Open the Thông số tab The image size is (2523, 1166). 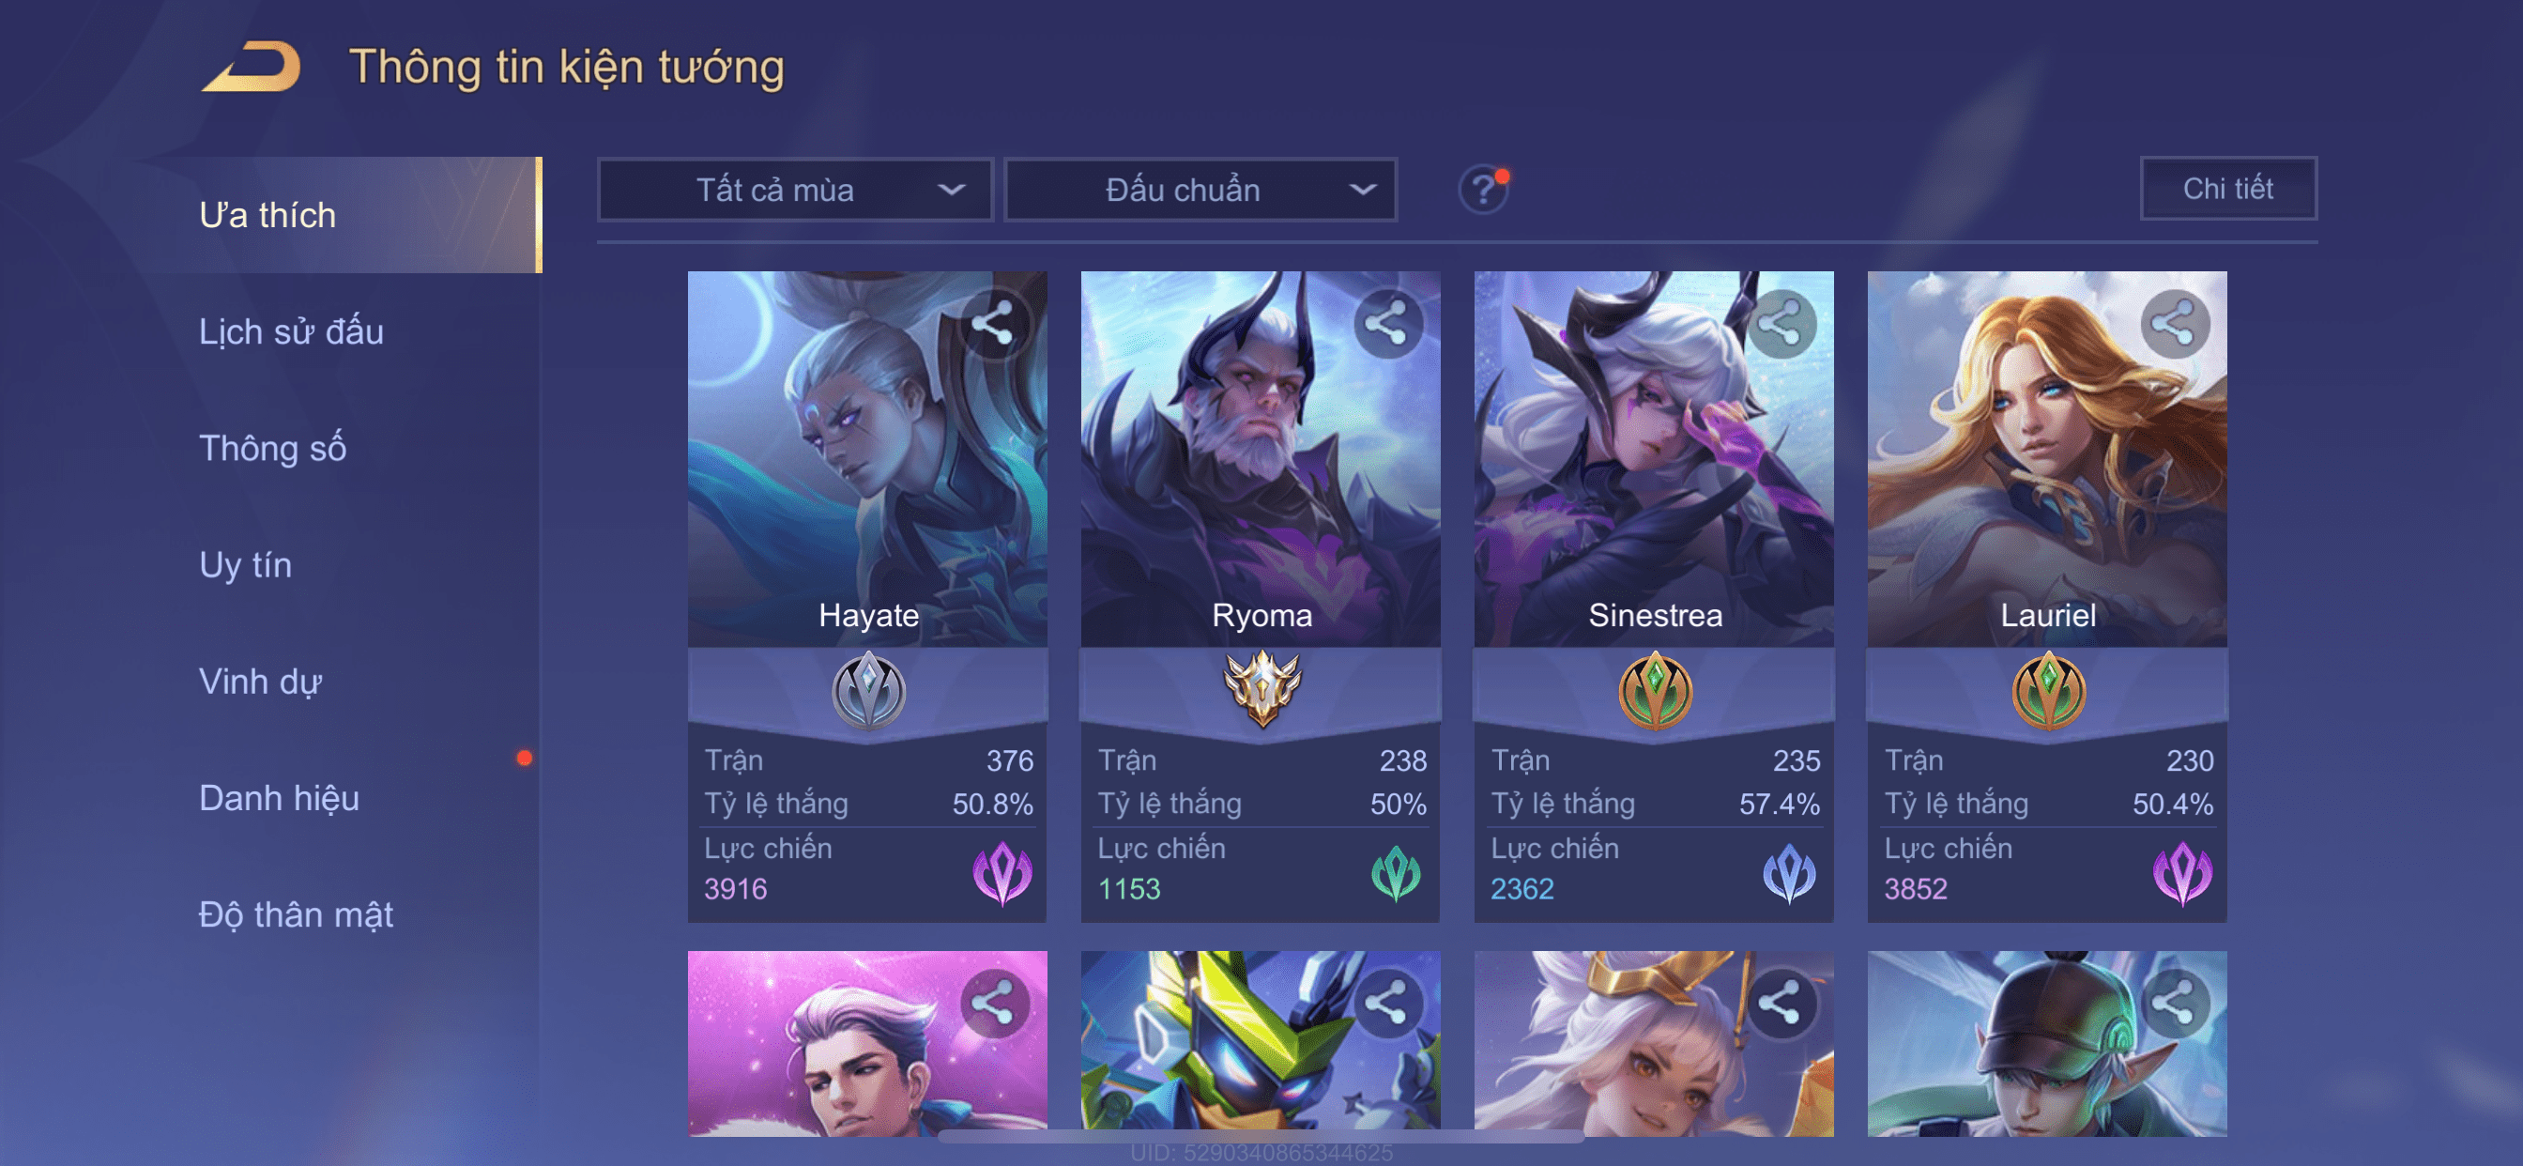pyautogui.click(x=272, y=448)
